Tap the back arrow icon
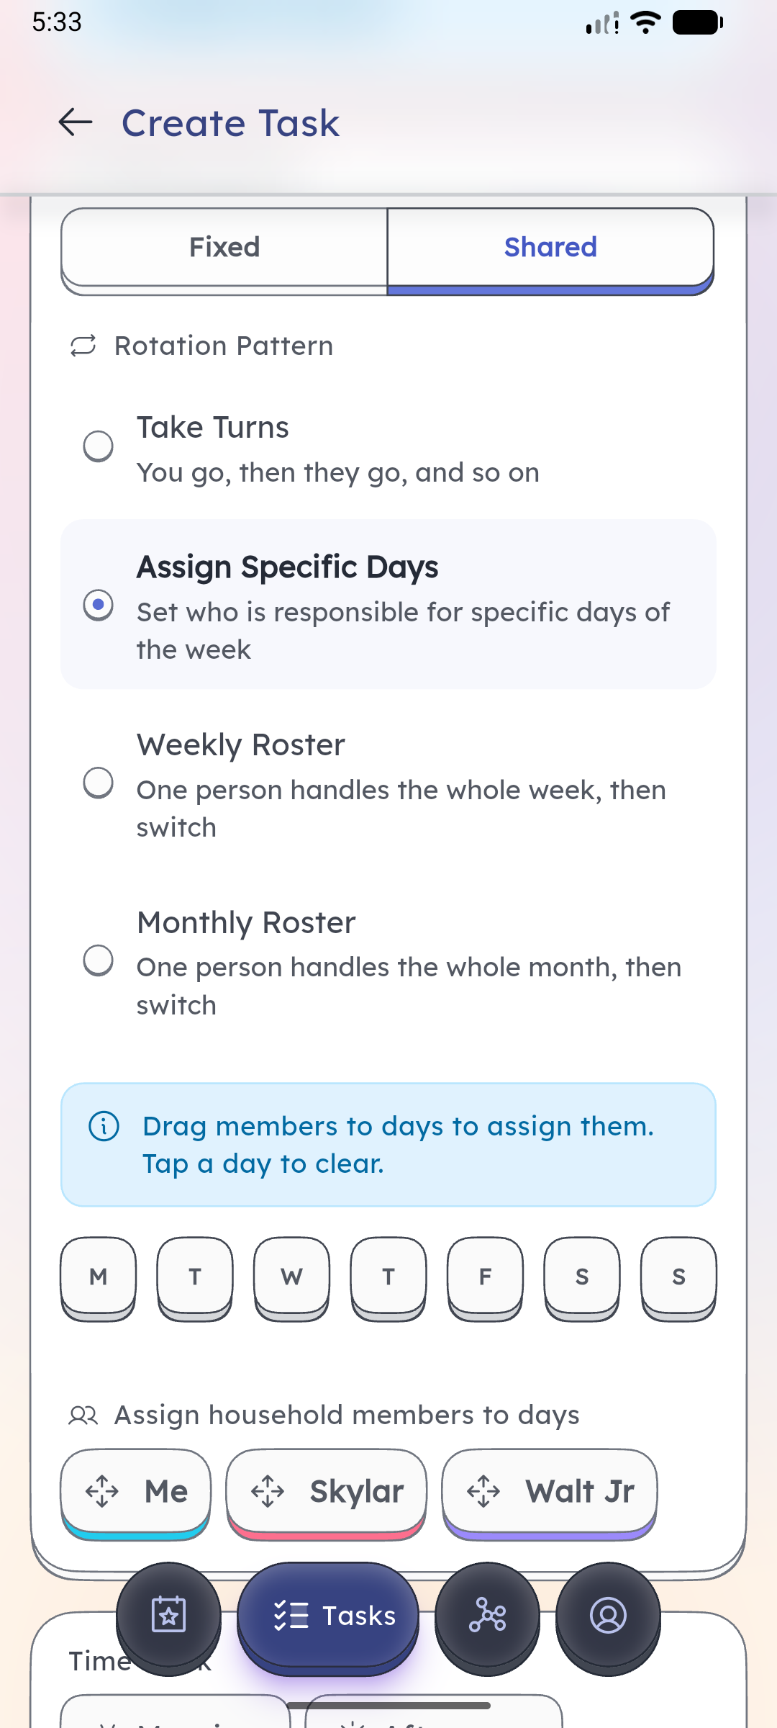Viewport: 777px width, 1728px height. 76,122
